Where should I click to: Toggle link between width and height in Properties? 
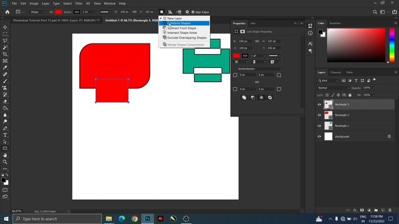click(x=257, y=41)
